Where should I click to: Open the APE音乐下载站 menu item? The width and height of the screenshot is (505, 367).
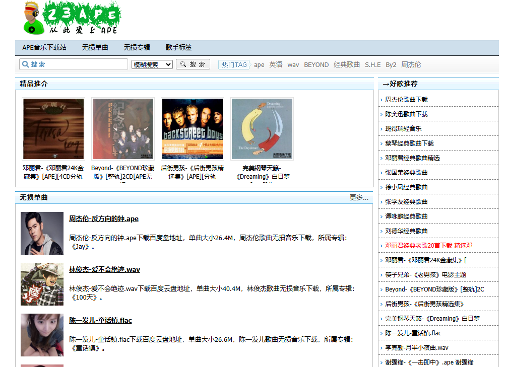click(x=44, y=47)
